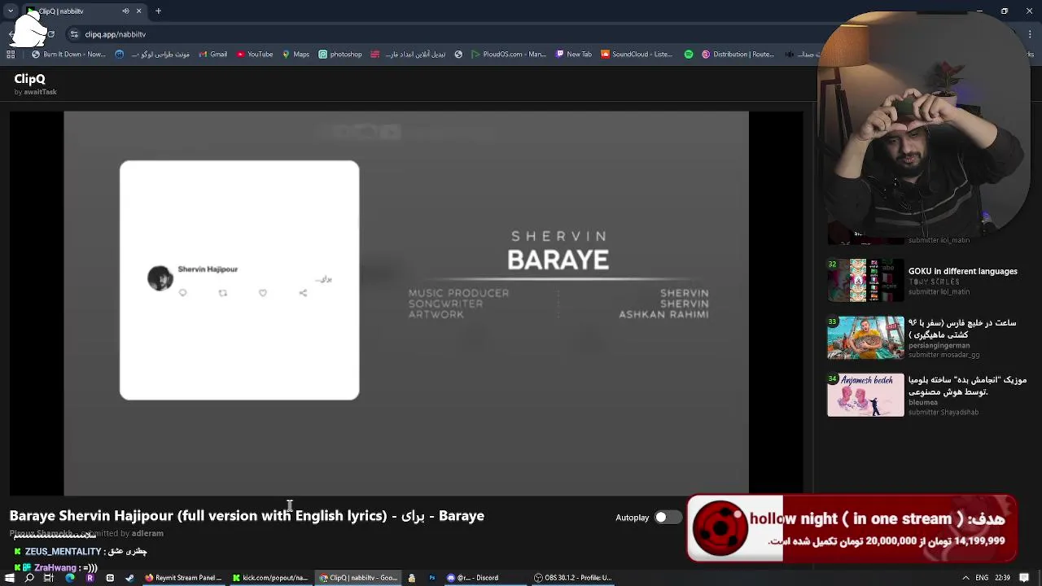Open Microsoft Edge from the taskbar
This screenshot has width=1042, height=586.
(69, 578)
